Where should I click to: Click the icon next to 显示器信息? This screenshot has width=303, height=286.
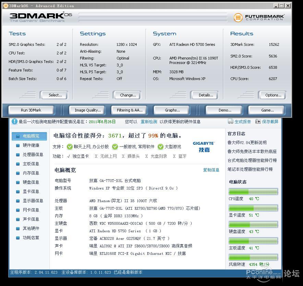(x=18, y=201)
